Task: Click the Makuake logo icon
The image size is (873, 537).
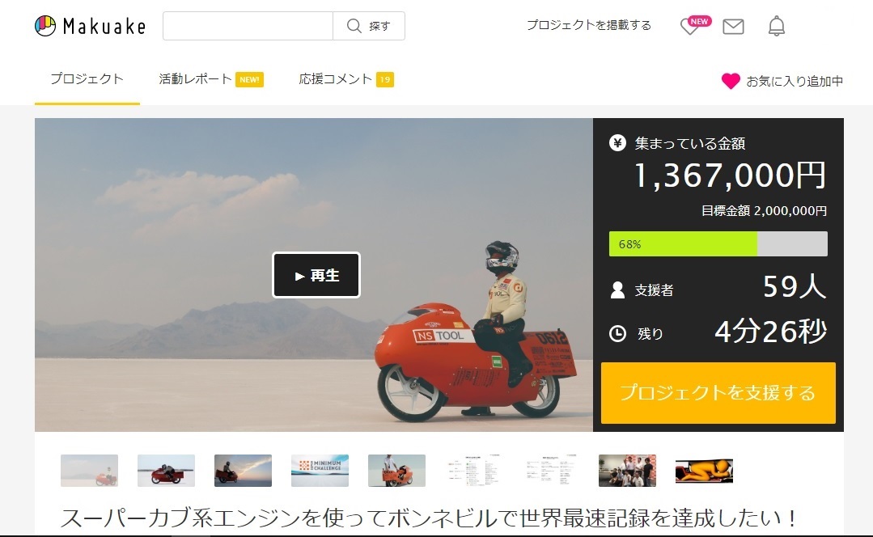Action: click(45, 26)
